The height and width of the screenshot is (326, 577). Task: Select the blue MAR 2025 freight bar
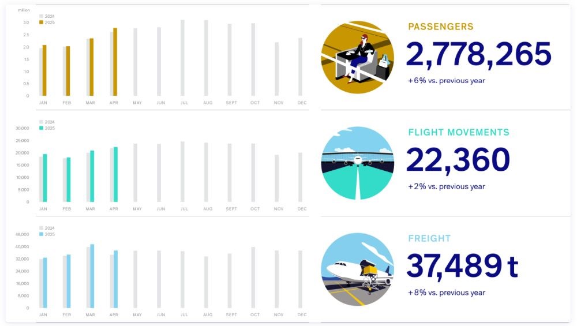tap(92, 276)
